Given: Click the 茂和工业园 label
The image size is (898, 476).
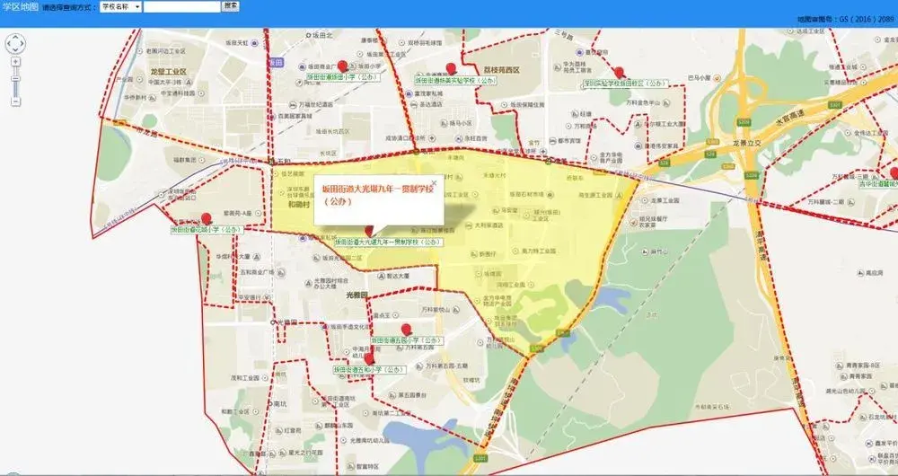Looking at the screenshot, I should [x=244, y=378].
